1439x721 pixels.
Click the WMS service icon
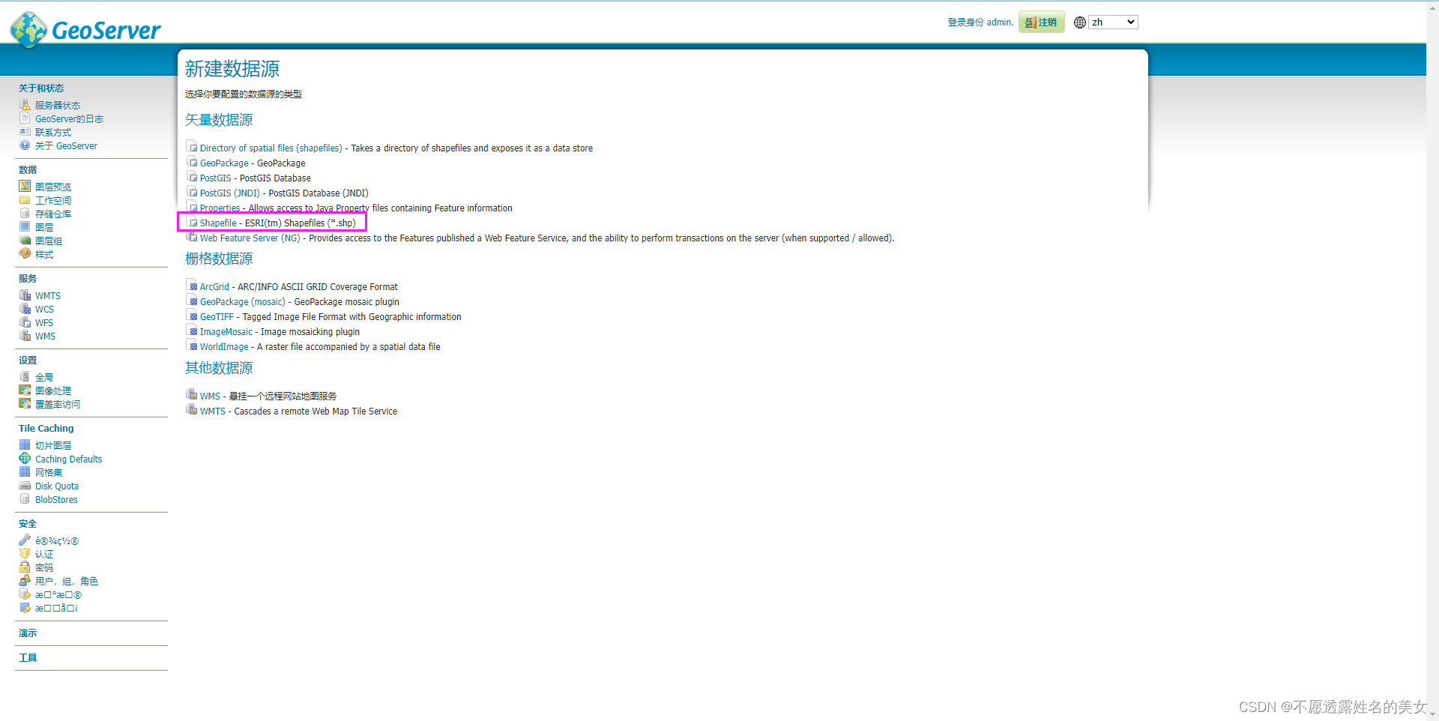25,336
